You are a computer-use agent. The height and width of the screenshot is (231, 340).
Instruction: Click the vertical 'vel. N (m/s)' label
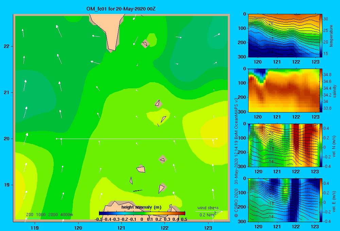coord(334,146)
